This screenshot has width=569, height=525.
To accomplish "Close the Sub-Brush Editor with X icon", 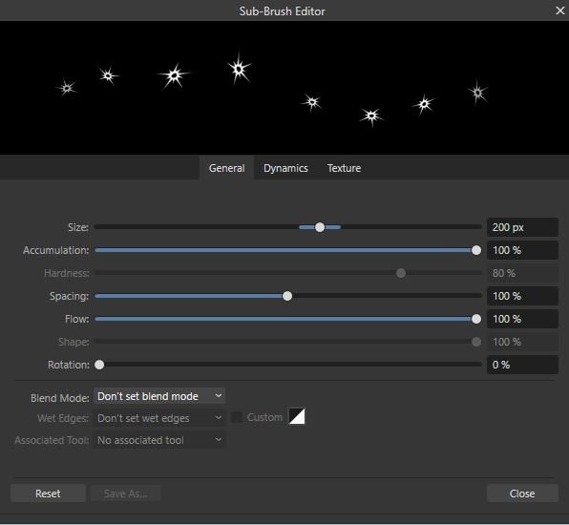I will click(559, 10).
